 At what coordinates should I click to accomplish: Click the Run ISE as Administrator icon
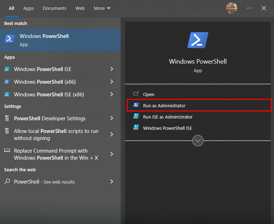click(x=136, y=116)
